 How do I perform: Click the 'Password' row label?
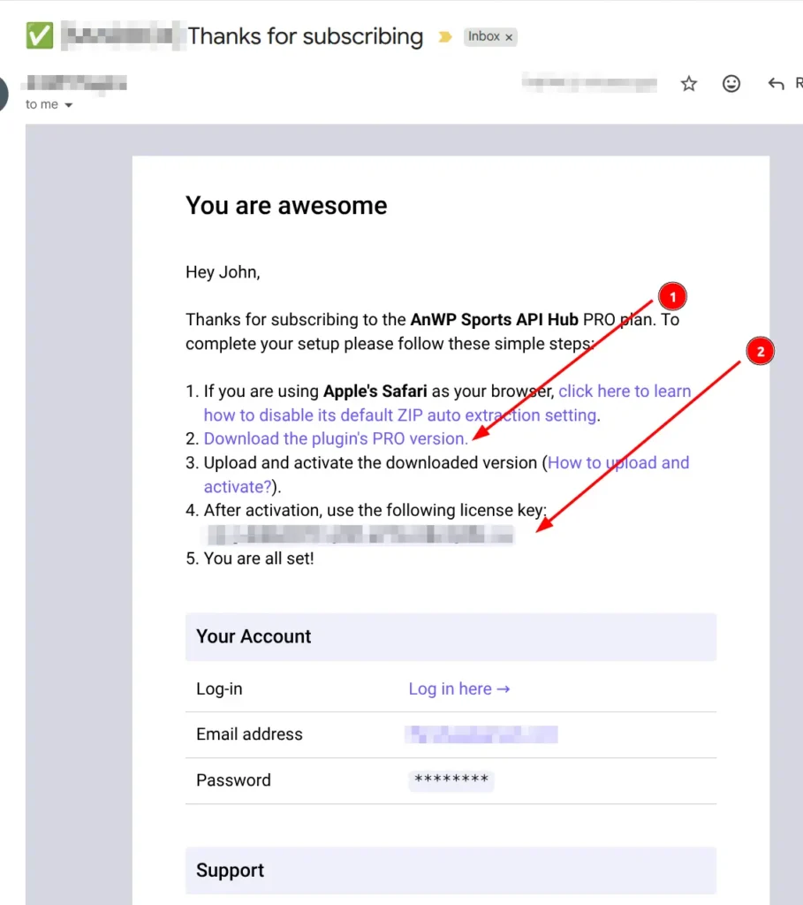(233, 780)
